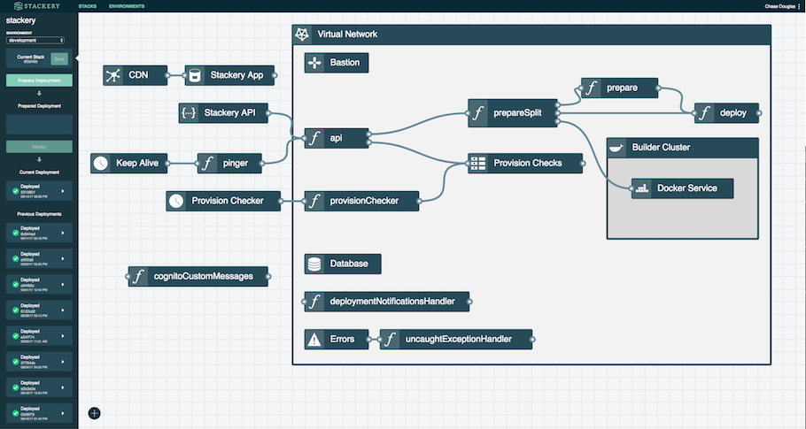Screen dimensions: 806x429
Task: Click the greyed Deploy button
Action: pos(39,147)
